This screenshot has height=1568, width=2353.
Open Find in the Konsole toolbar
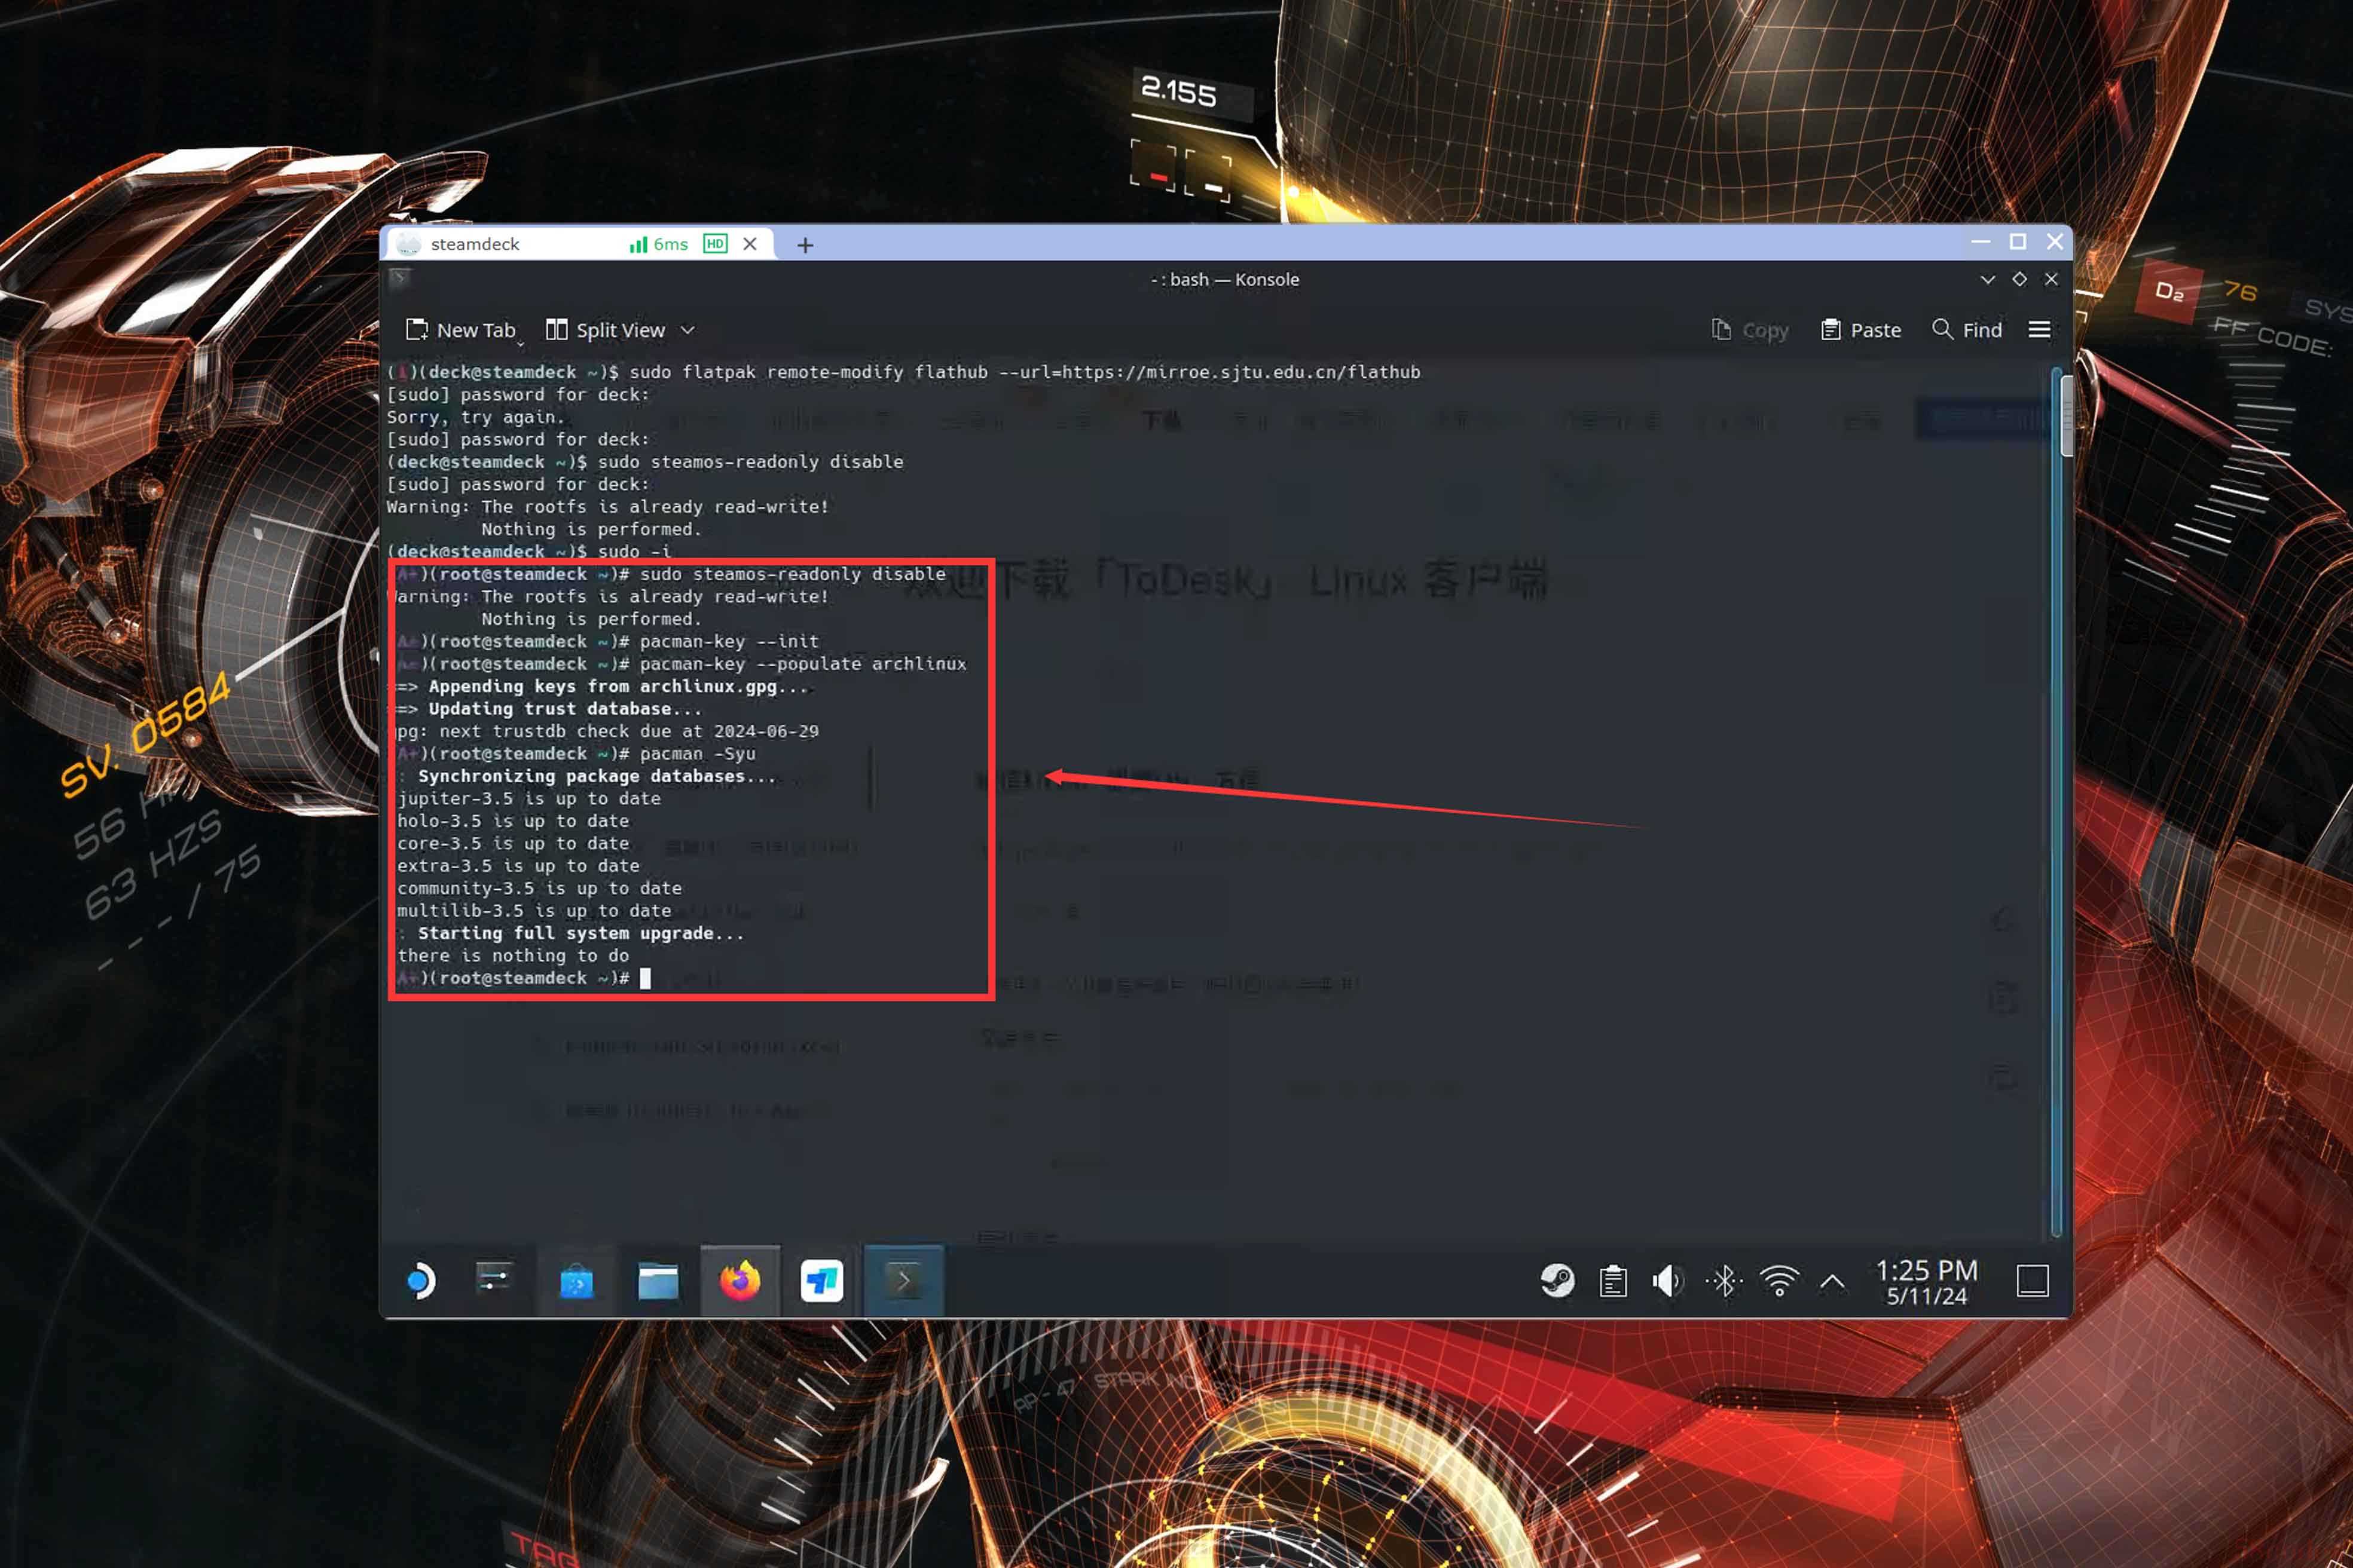tap(1967, 330)
